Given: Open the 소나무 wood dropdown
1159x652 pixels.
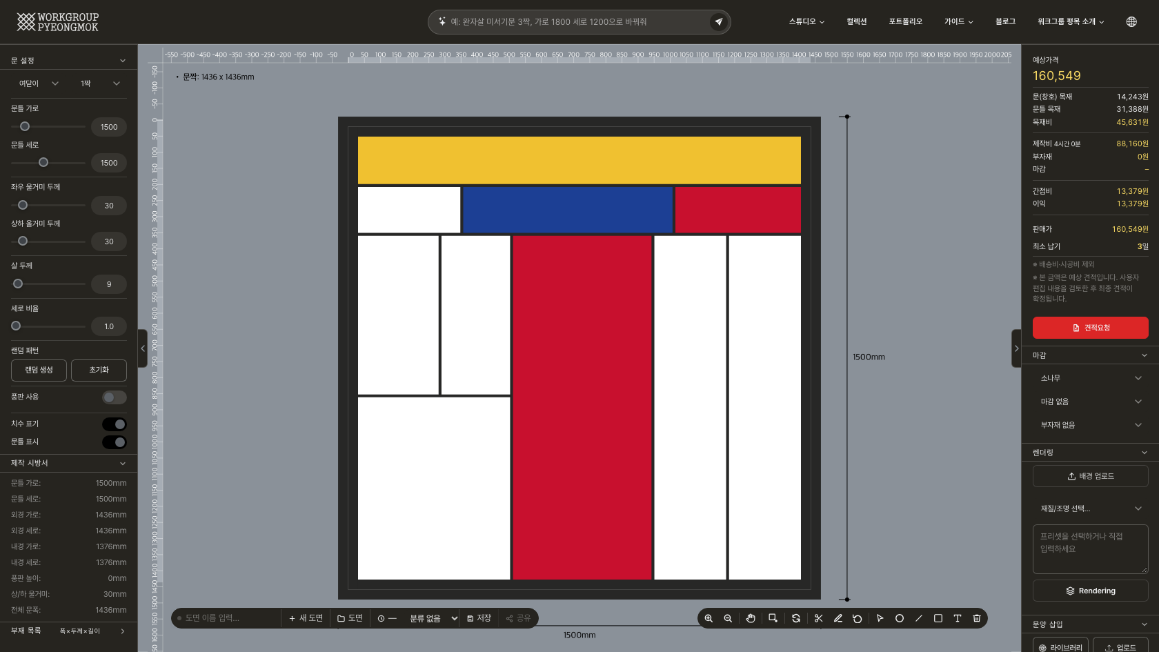Looking at the screenshot, I should pyautogui.click(x=1091, y=378).
